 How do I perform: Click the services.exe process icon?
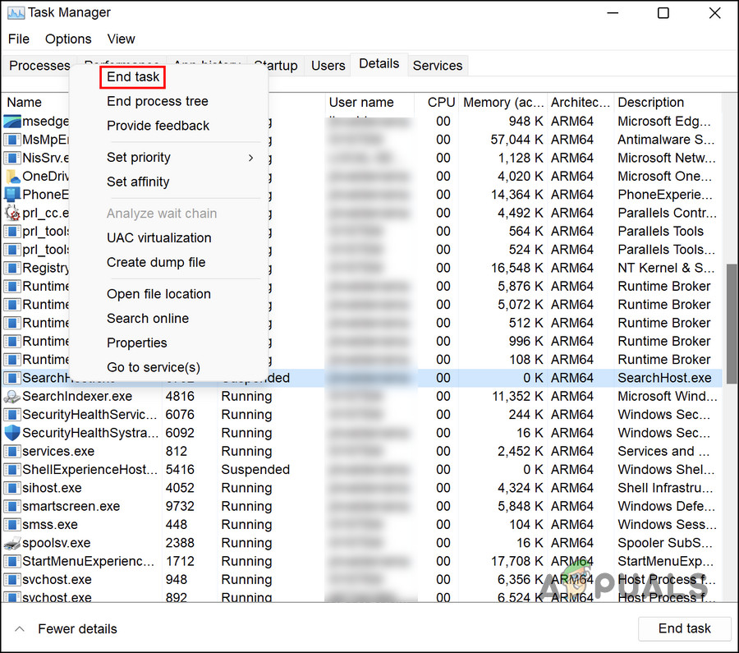(11, 452)
